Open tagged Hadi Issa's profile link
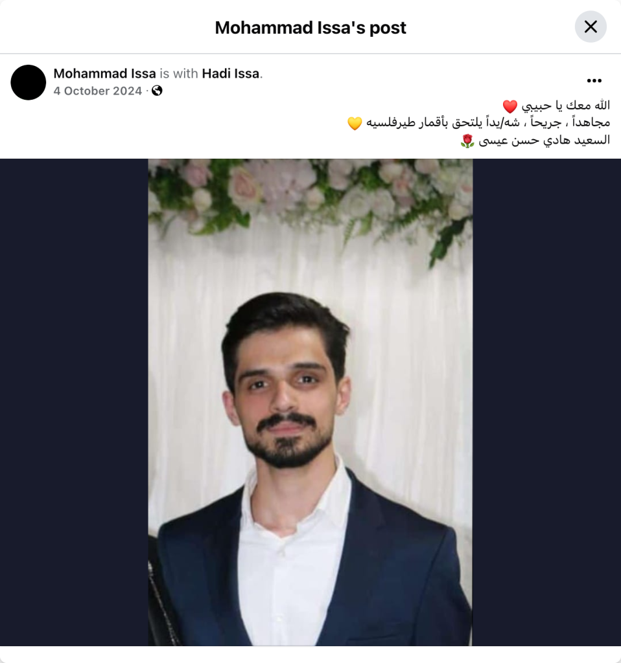Screen dimensions: 621x663 pyautogui.click(x=230, y=74)
